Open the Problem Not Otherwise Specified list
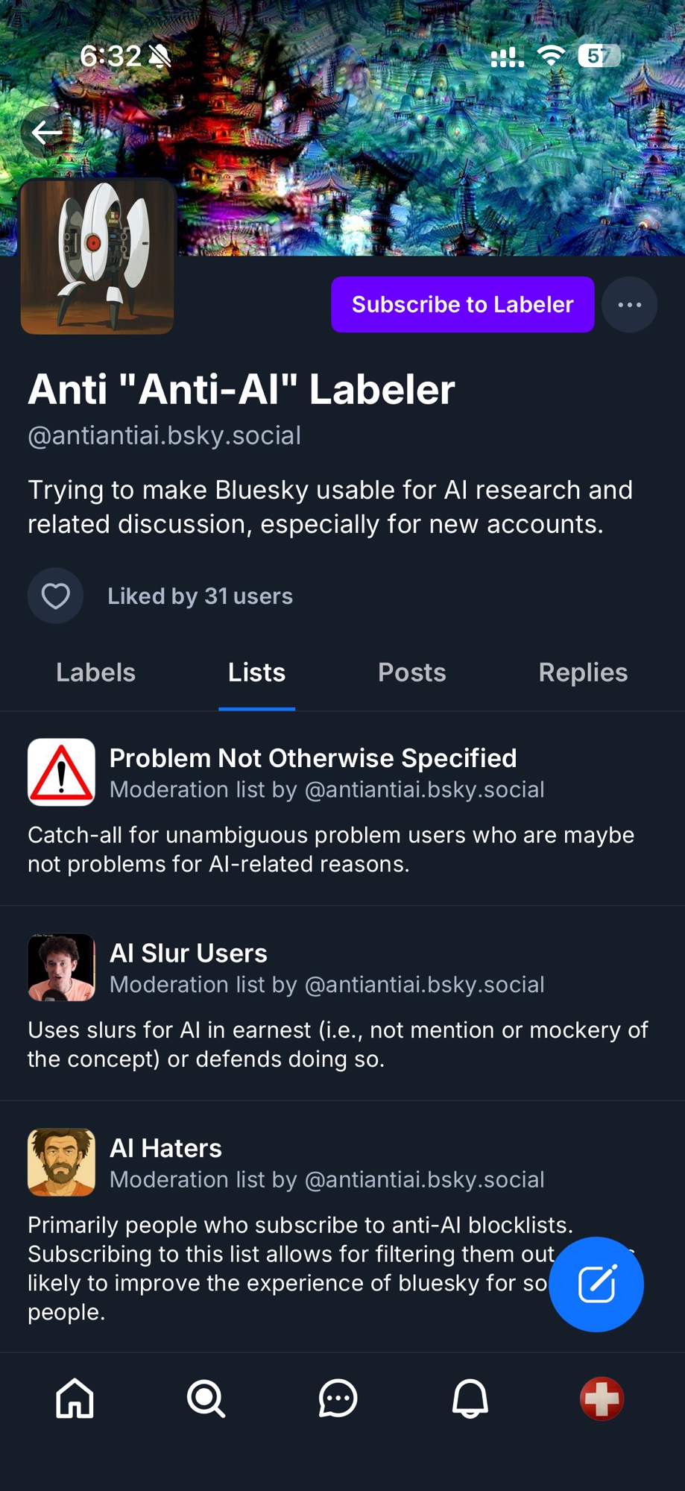Screen dimensions: 685x1491 click(313, 758)
